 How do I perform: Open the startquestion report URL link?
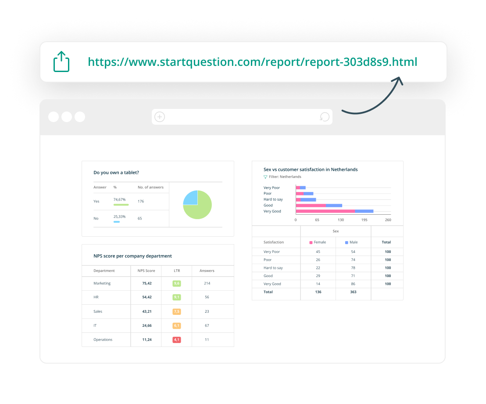[252, 62]
